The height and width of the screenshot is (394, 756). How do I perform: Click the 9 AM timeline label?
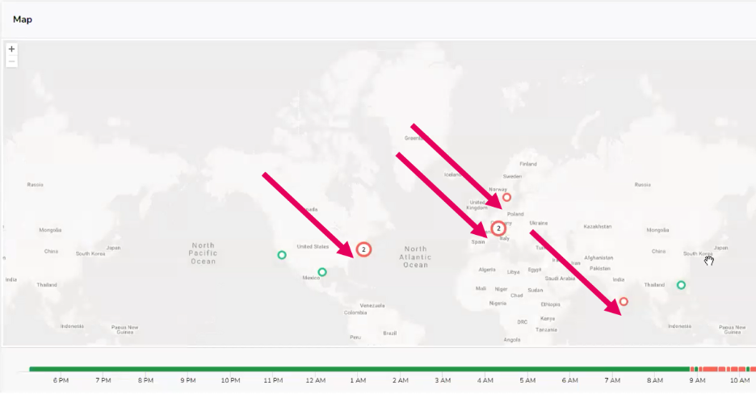(698, 379)
